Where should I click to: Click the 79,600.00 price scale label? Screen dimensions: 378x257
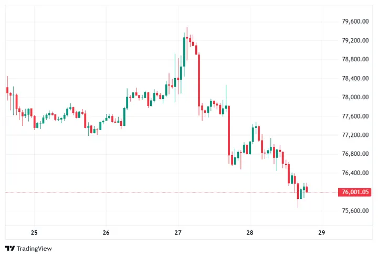(x=354, y=22)
